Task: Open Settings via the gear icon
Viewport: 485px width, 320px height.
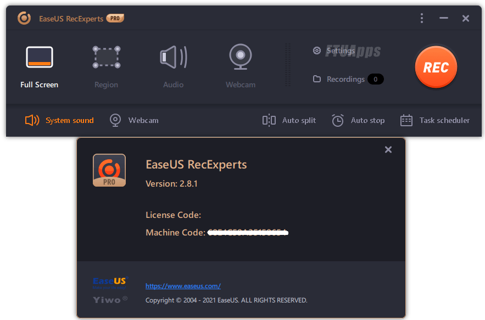Action: [317, 50]
